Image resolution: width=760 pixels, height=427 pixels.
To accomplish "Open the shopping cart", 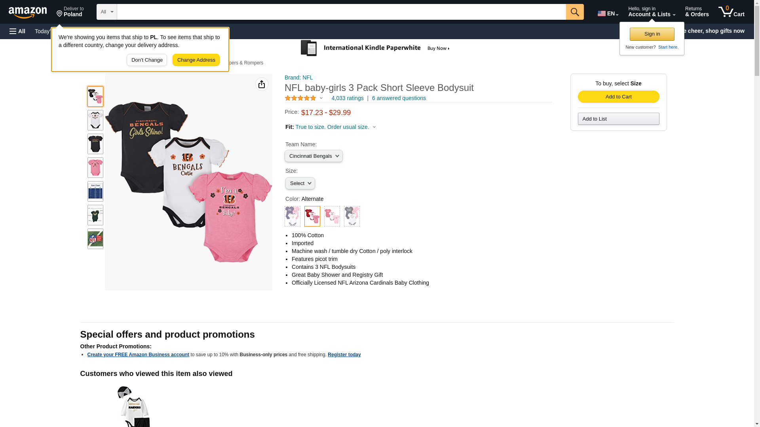I will (x=731, y=12).
